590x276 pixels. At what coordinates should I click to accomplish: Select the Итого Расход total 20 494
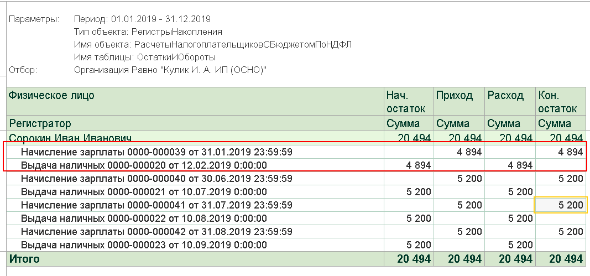tap(510, 259)
